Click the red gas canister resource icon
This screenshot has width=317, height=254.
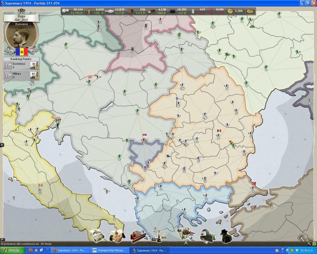coord(212,11)
